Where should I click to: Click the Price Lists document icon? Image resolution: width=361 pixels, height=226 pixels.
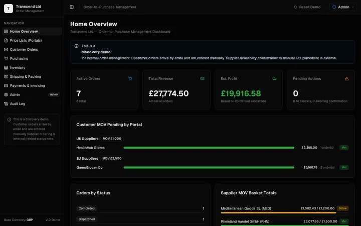6,40
